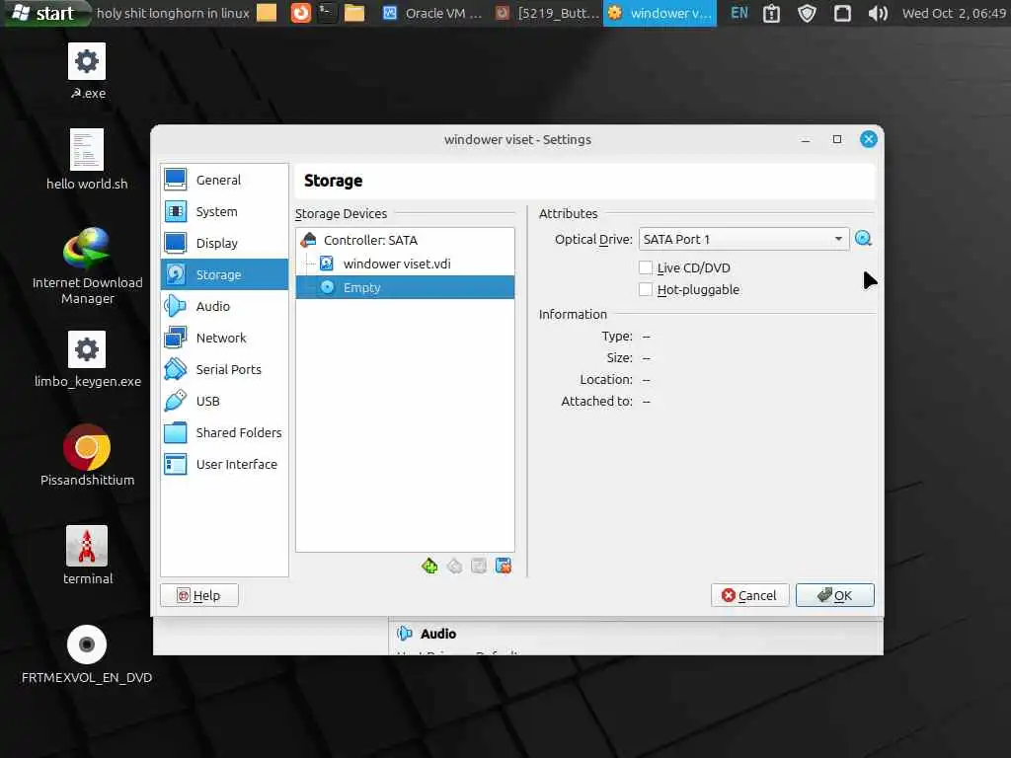The height and width of the screenshot is (758, 1011).
Task: Click the Audio section header in background window
Action: [x=437, y=634]
